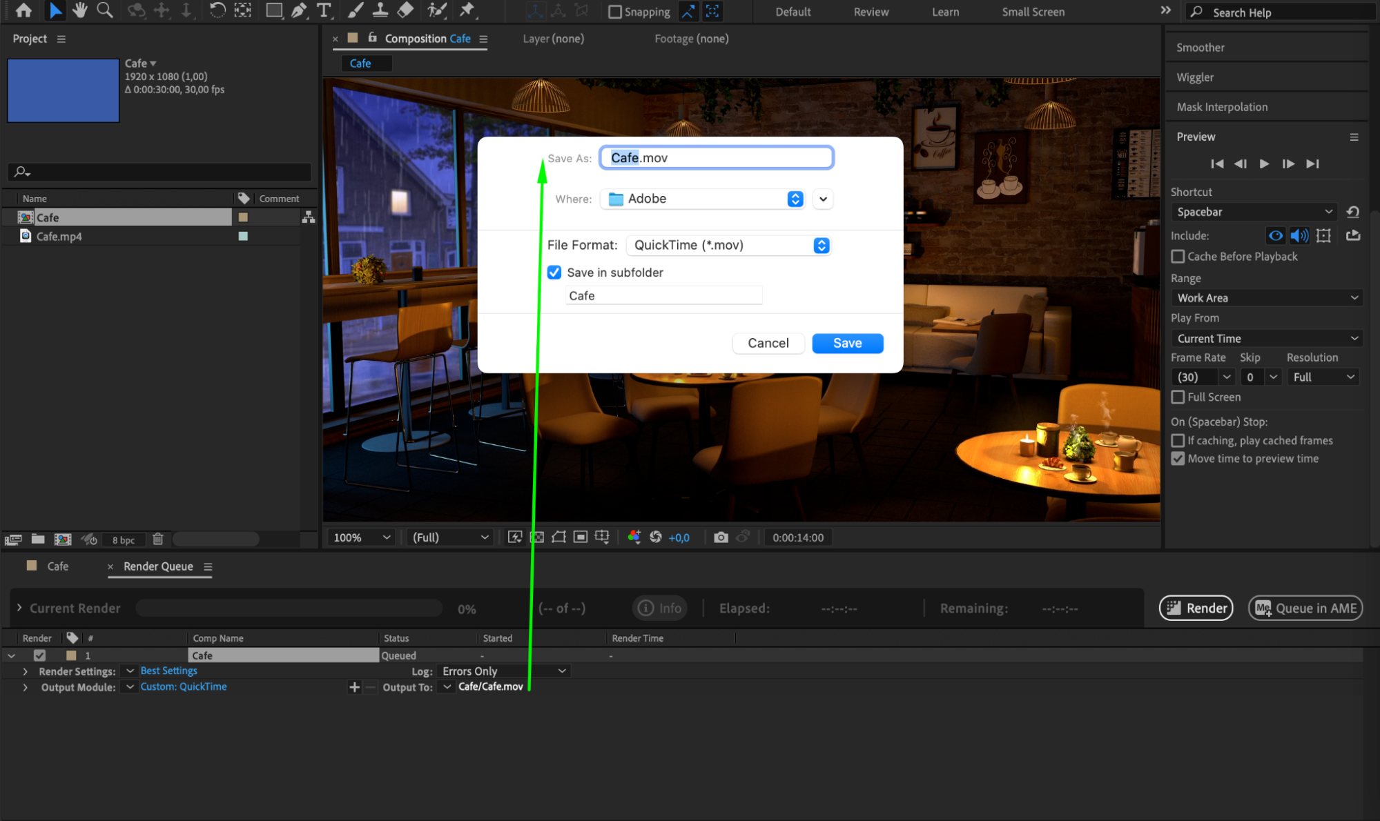1380x821 pixels.
Task: Select the Type tool
Action: (324, 10)
